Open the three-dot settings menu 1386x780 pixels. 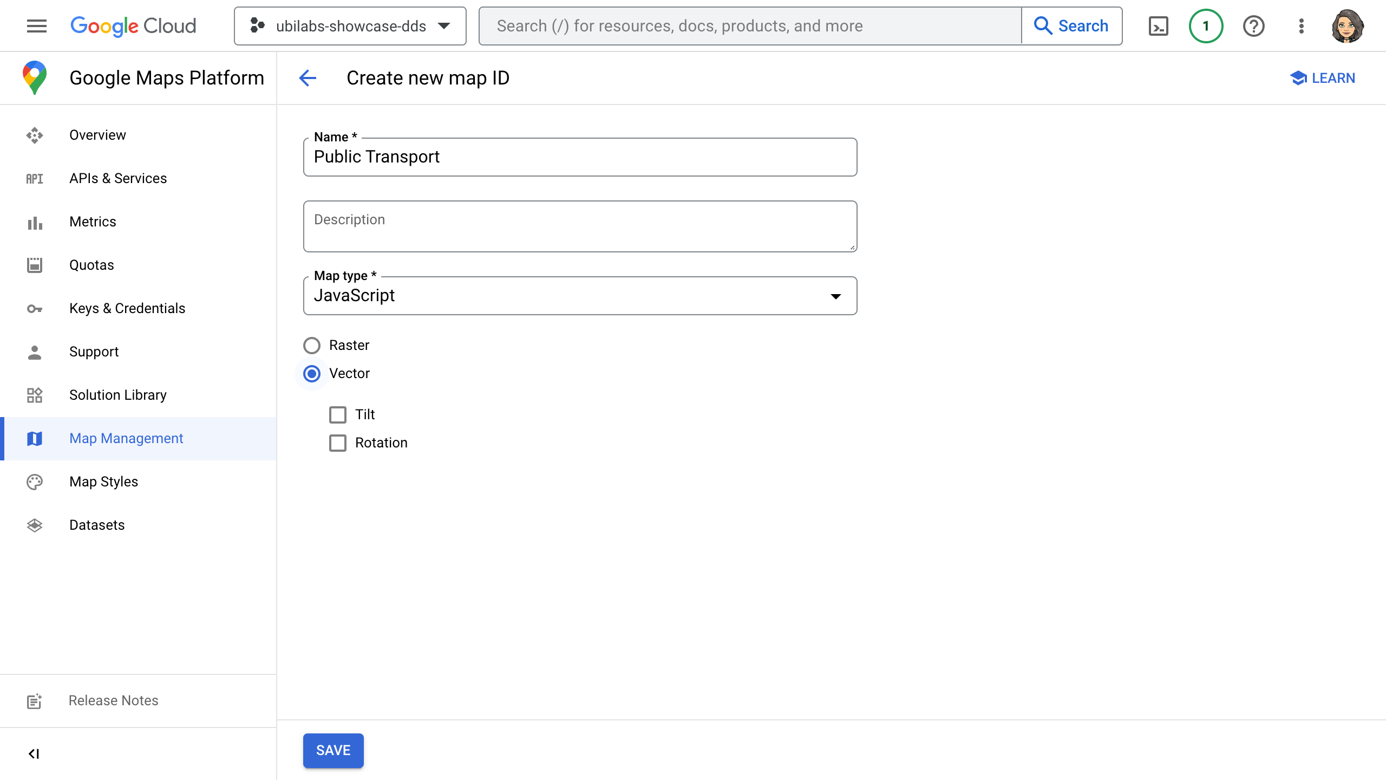[1302, 26]
